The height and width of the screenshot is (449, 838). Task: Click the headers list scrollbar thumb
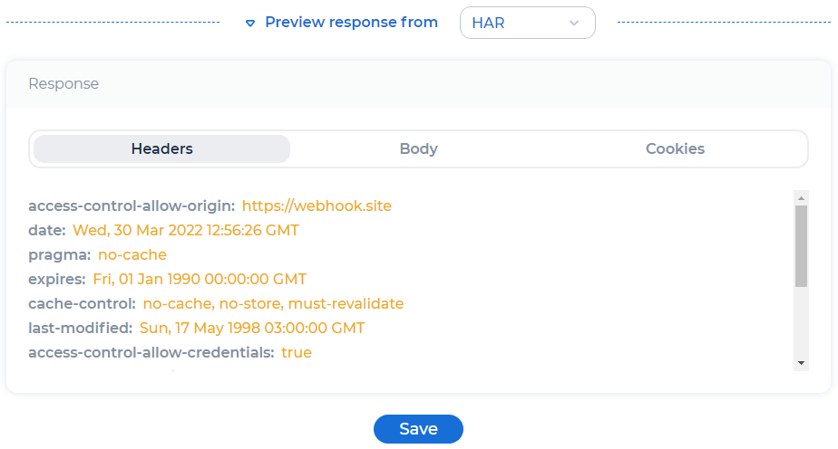(801, 246)
